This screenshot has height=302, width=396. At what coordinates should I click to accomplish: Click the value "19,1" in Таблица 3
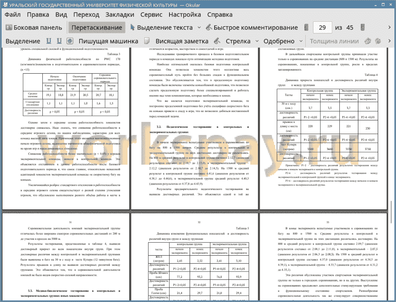[48, 95]
